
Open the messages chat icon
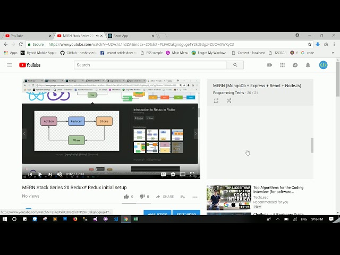pyautogui.click(x=295, y=65)
